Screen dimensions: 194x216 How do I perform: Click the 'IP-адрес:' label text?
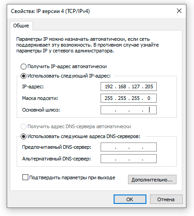[33, 86]
